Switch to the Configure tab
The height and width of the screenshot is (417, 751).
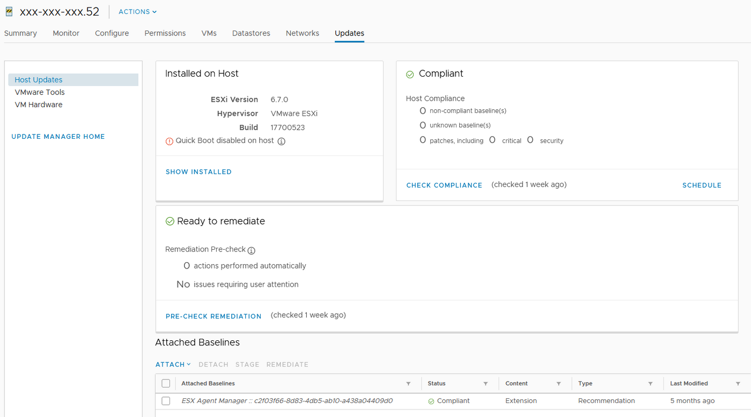pyautogui.click(x=112, y=33)
